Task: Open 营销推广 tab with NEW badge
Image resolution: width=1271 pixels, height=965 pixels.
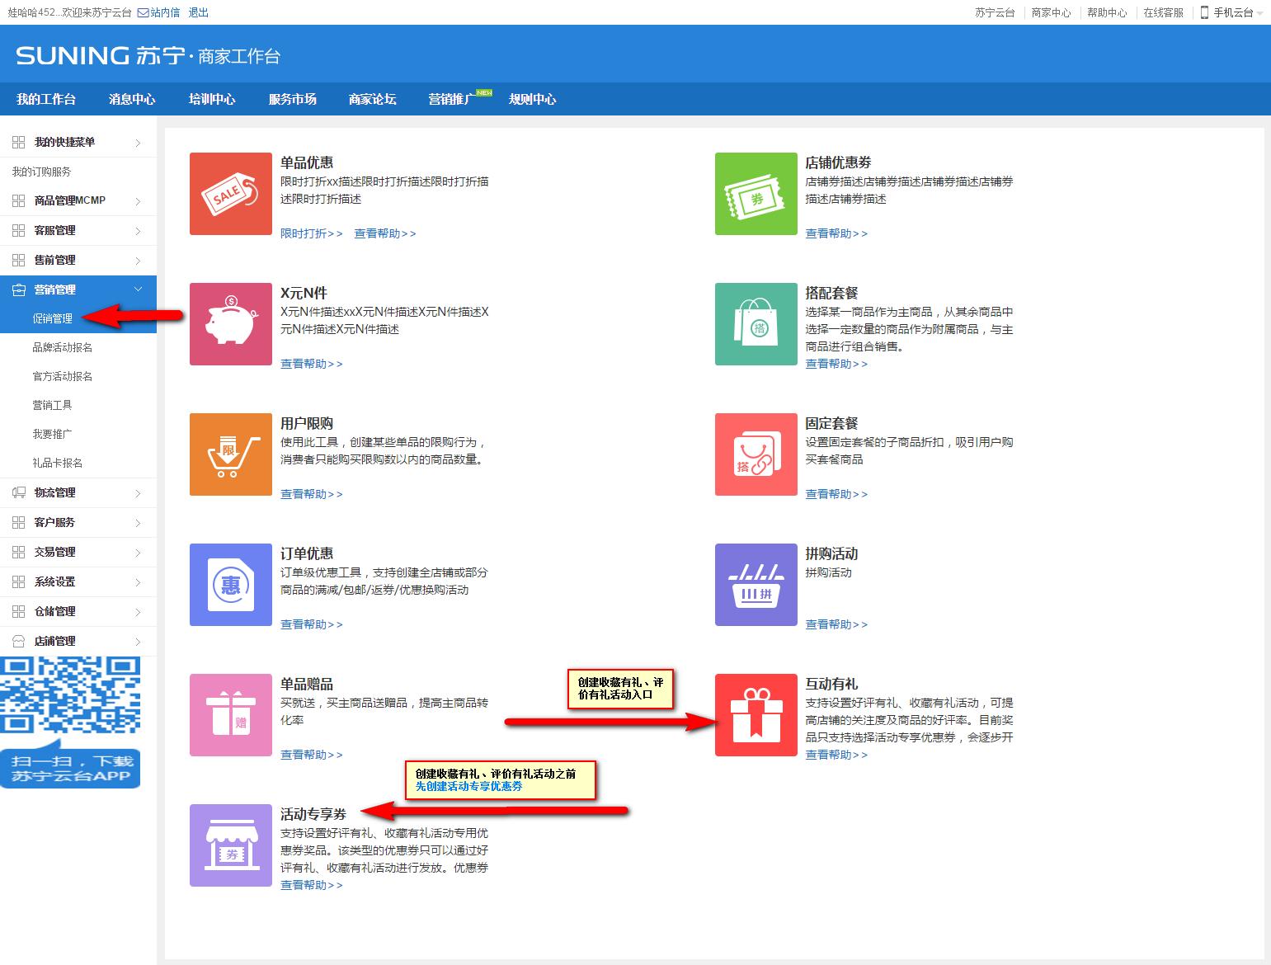Action: 452,99
